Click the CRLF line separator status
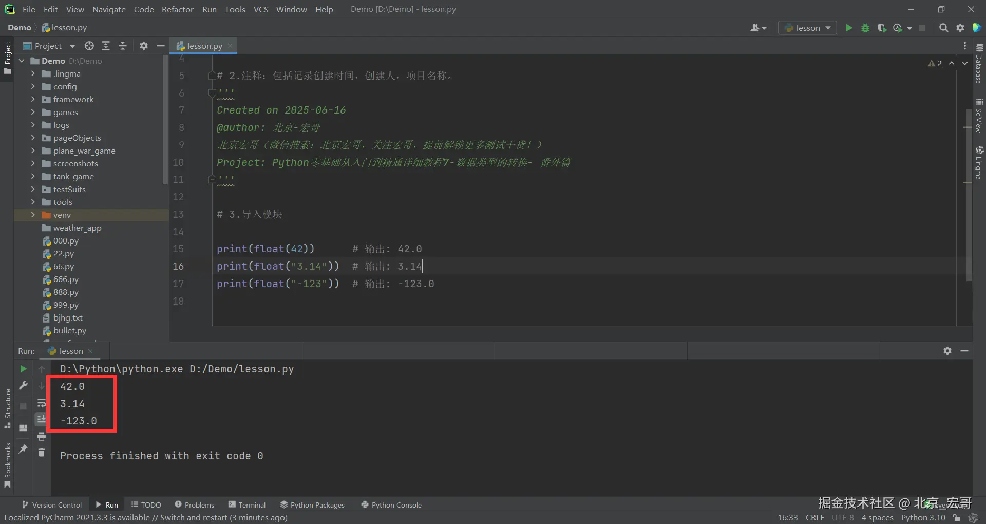 point(815,517)
